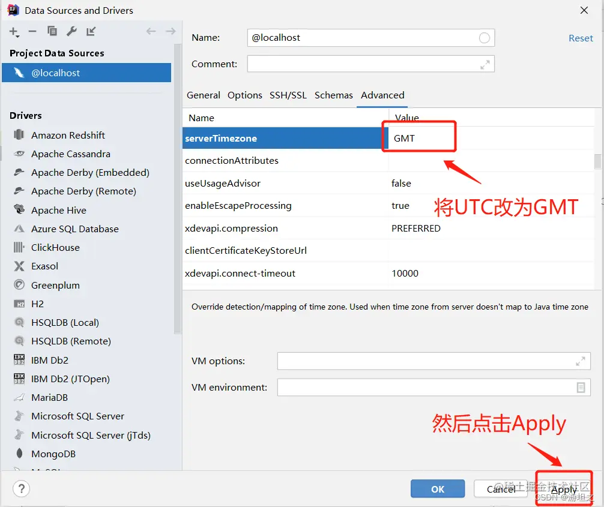Click the VM options input field

[433, 361]
